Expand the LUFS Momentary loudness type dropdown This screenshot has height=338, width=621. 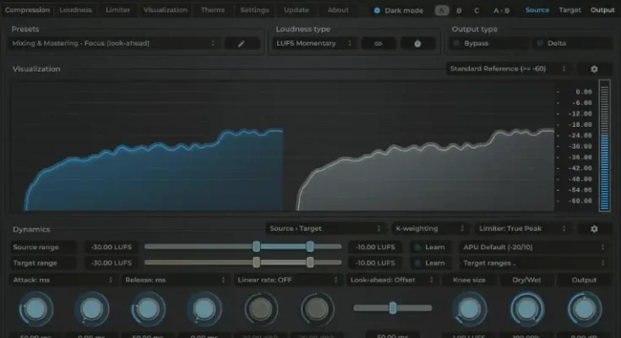click(x=312, y=43)
